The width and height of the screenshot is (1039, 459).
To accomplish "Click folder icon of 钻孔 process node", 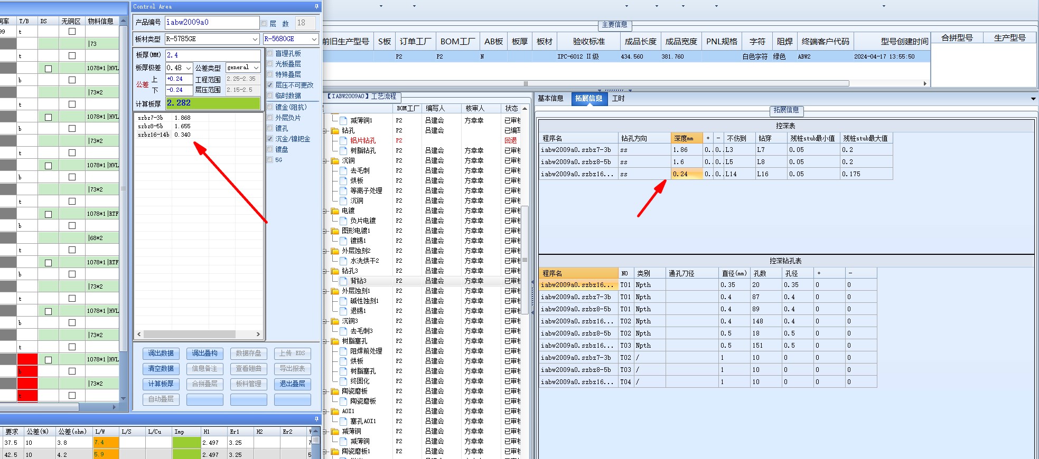I will [x=335, y=130].
